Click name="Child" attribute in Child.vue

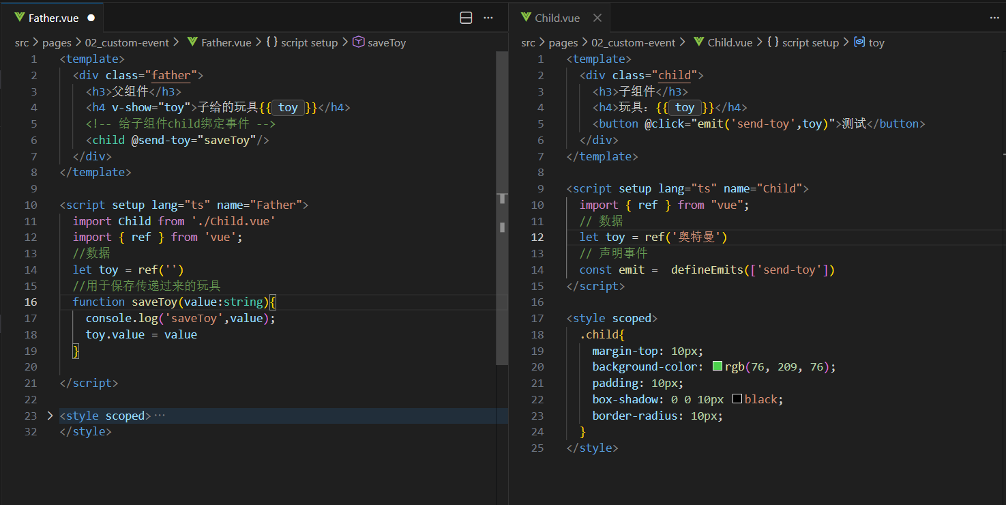[x=763, y=188]
